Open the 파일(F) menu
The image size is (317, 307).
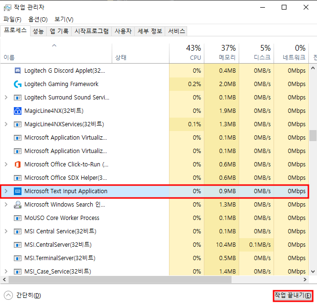tap(12, 20)
